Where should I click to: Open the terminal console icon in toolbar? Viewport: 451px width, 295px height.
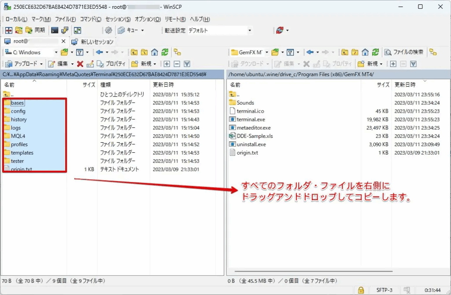55,30
